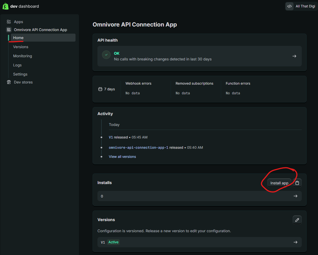Click the Omnivore API Connection App page title
Screen dimensions: 318x255
pyautogui.click(x=135, y=25)
